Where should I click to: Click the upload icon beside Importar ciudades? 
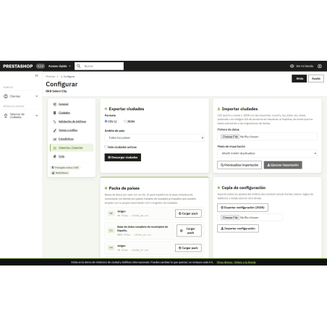(x=218, y=109)
